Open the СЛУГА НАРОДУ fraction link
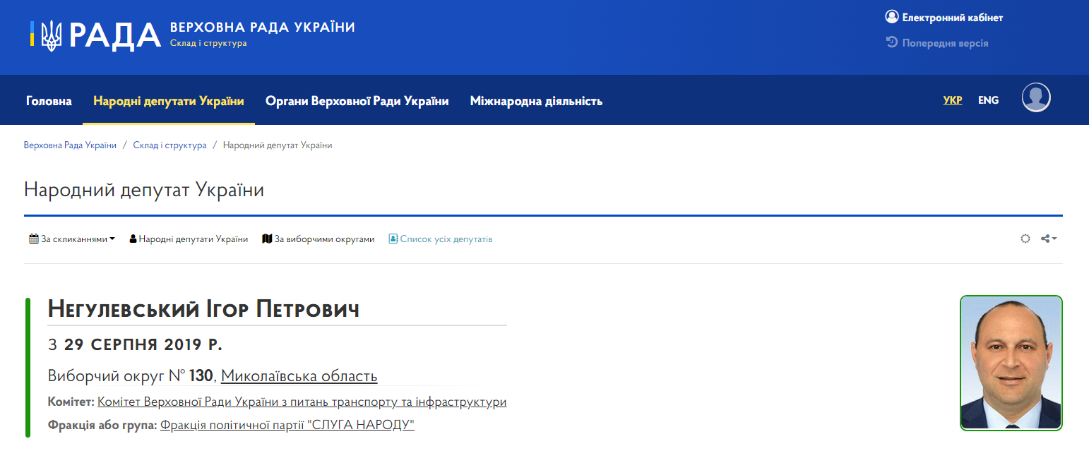 click(x=286, y=424)
